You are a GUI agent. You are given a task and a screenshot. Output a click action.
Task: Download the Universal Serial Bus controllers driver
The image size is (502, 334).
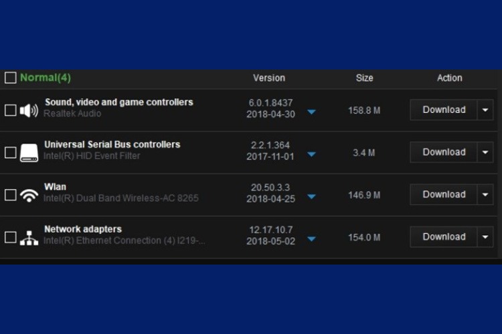point(443,152)
